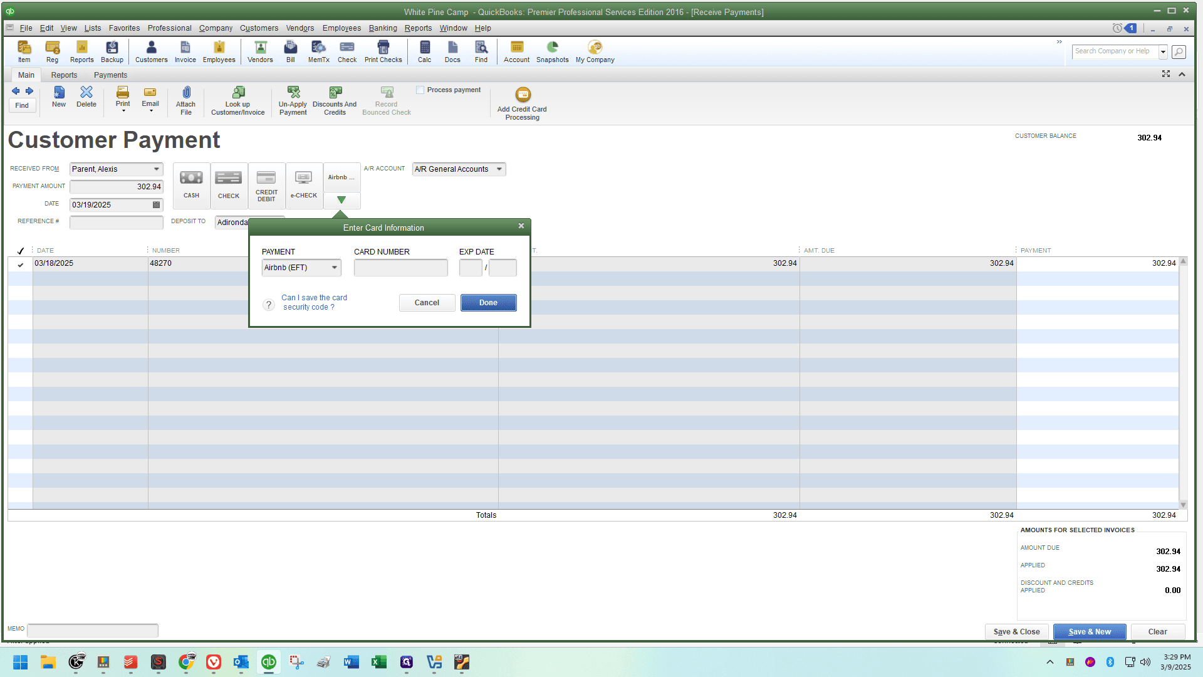Open Print Checks icon
The image size is (1203, 677).
tap(383, 51)
